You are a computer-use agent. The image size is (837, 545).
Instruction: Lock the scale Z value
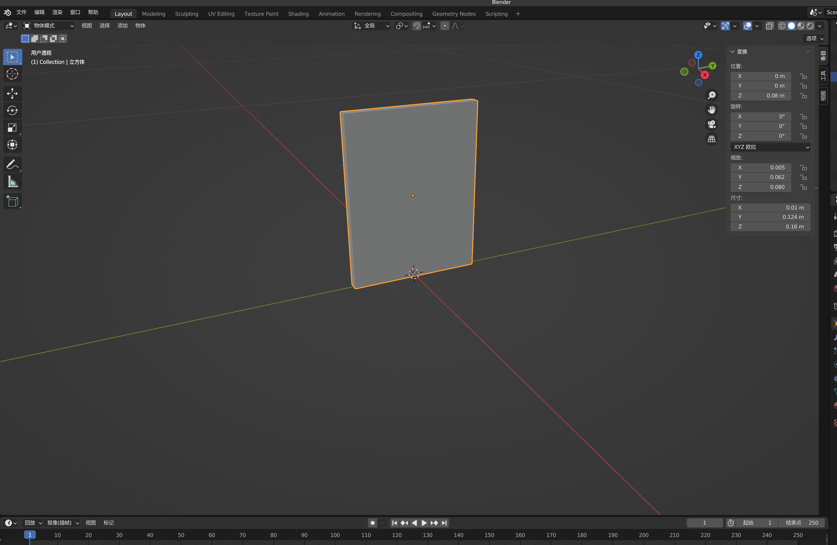(803, 187)
